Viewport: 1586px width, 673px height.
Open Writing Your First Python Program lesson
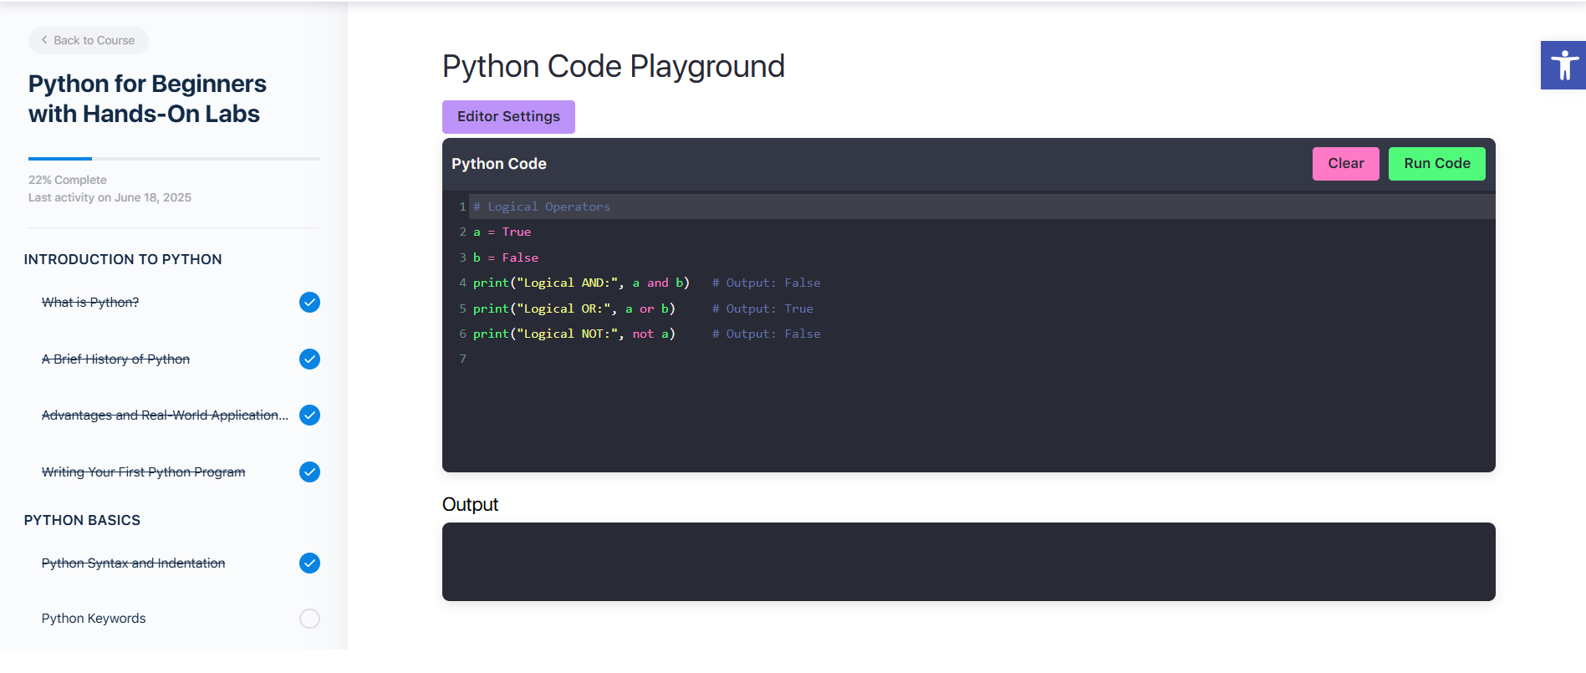143,472
